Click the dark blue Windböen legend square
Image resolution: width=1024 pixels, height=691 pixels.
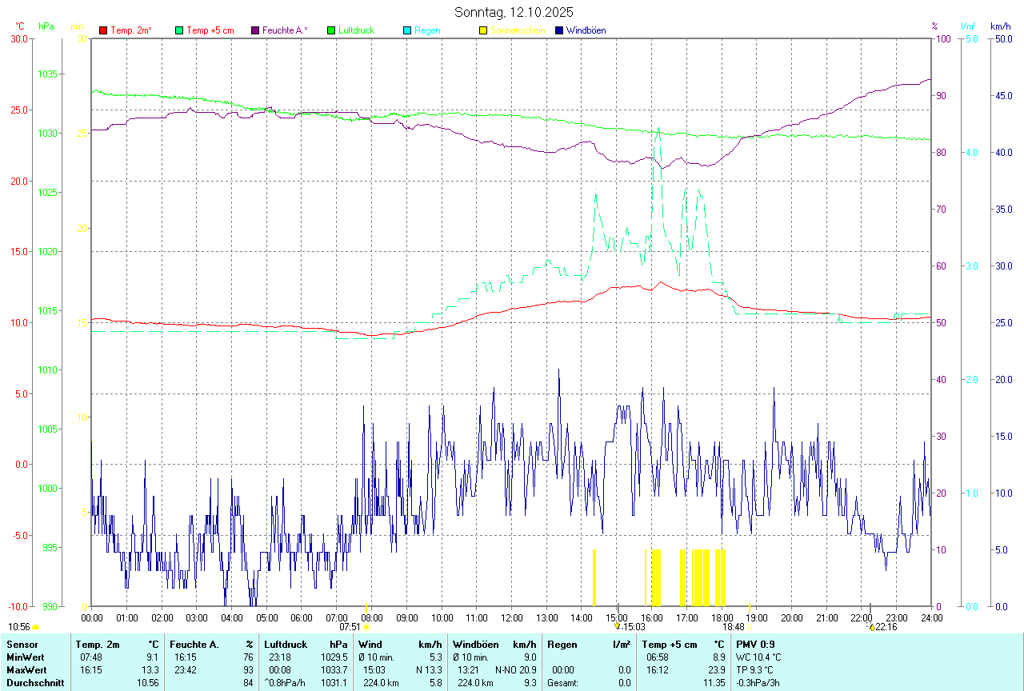[558, 30]
